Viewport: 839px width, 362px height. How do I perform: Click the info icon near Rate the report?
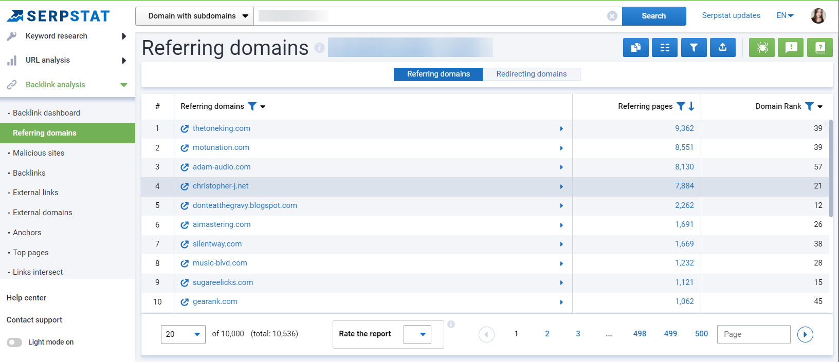[x=451, y=324]
